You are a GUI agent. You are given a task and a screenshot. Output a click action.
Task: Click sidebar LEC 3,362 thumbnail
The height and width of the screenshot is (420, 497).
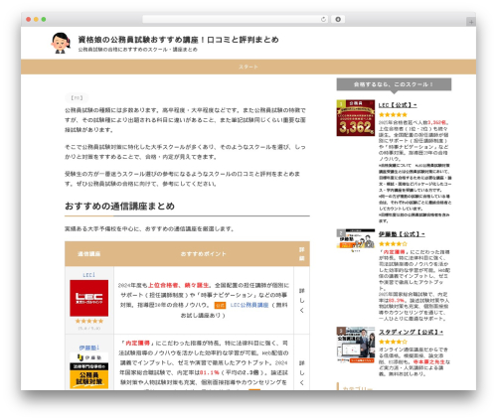point(356,118)
